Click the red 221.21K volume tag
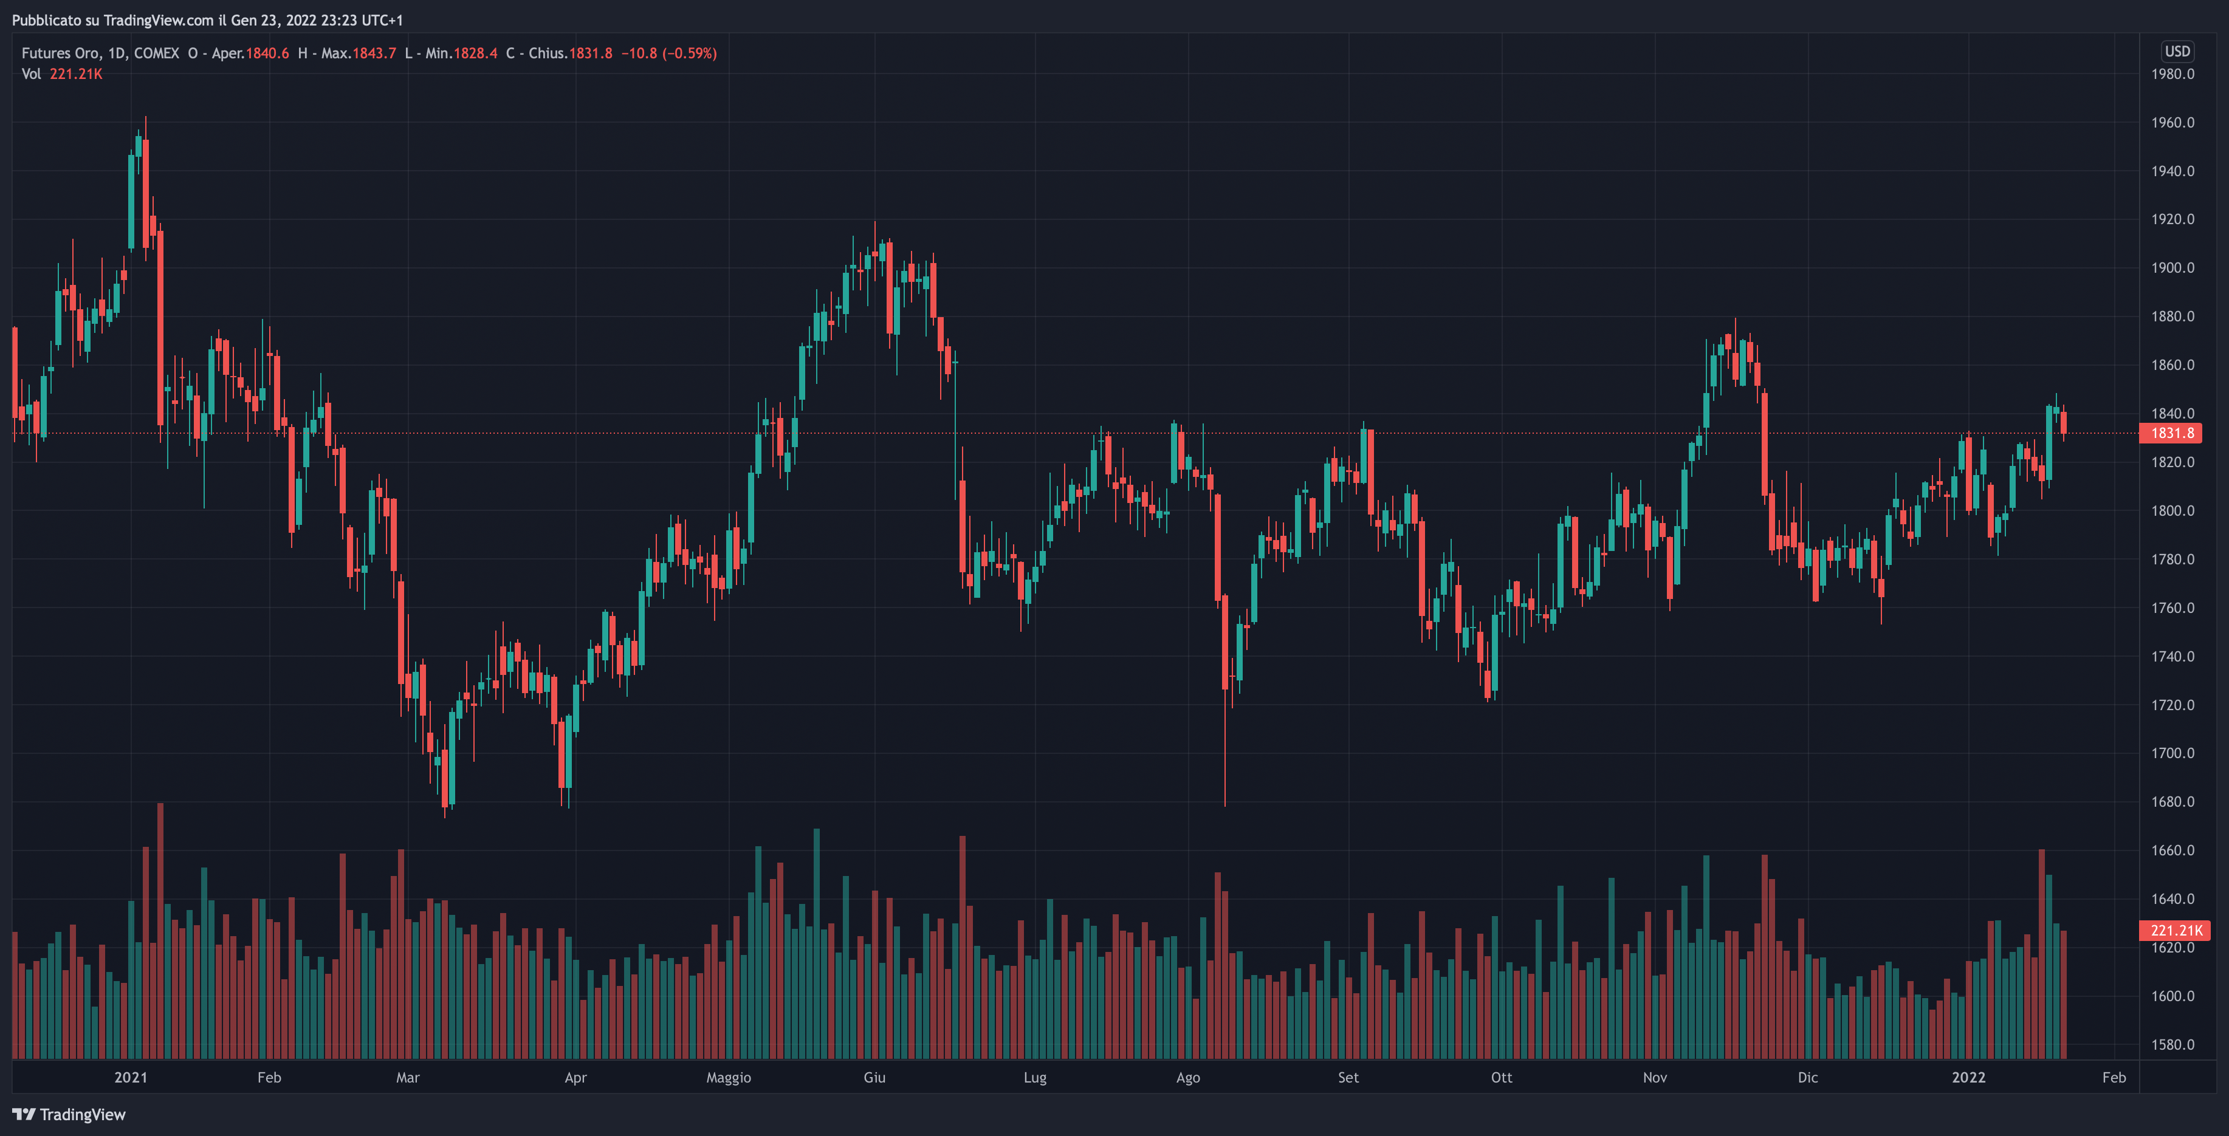The width and height of the screenshot is (2229, 1136). [x=2174, y=930]
